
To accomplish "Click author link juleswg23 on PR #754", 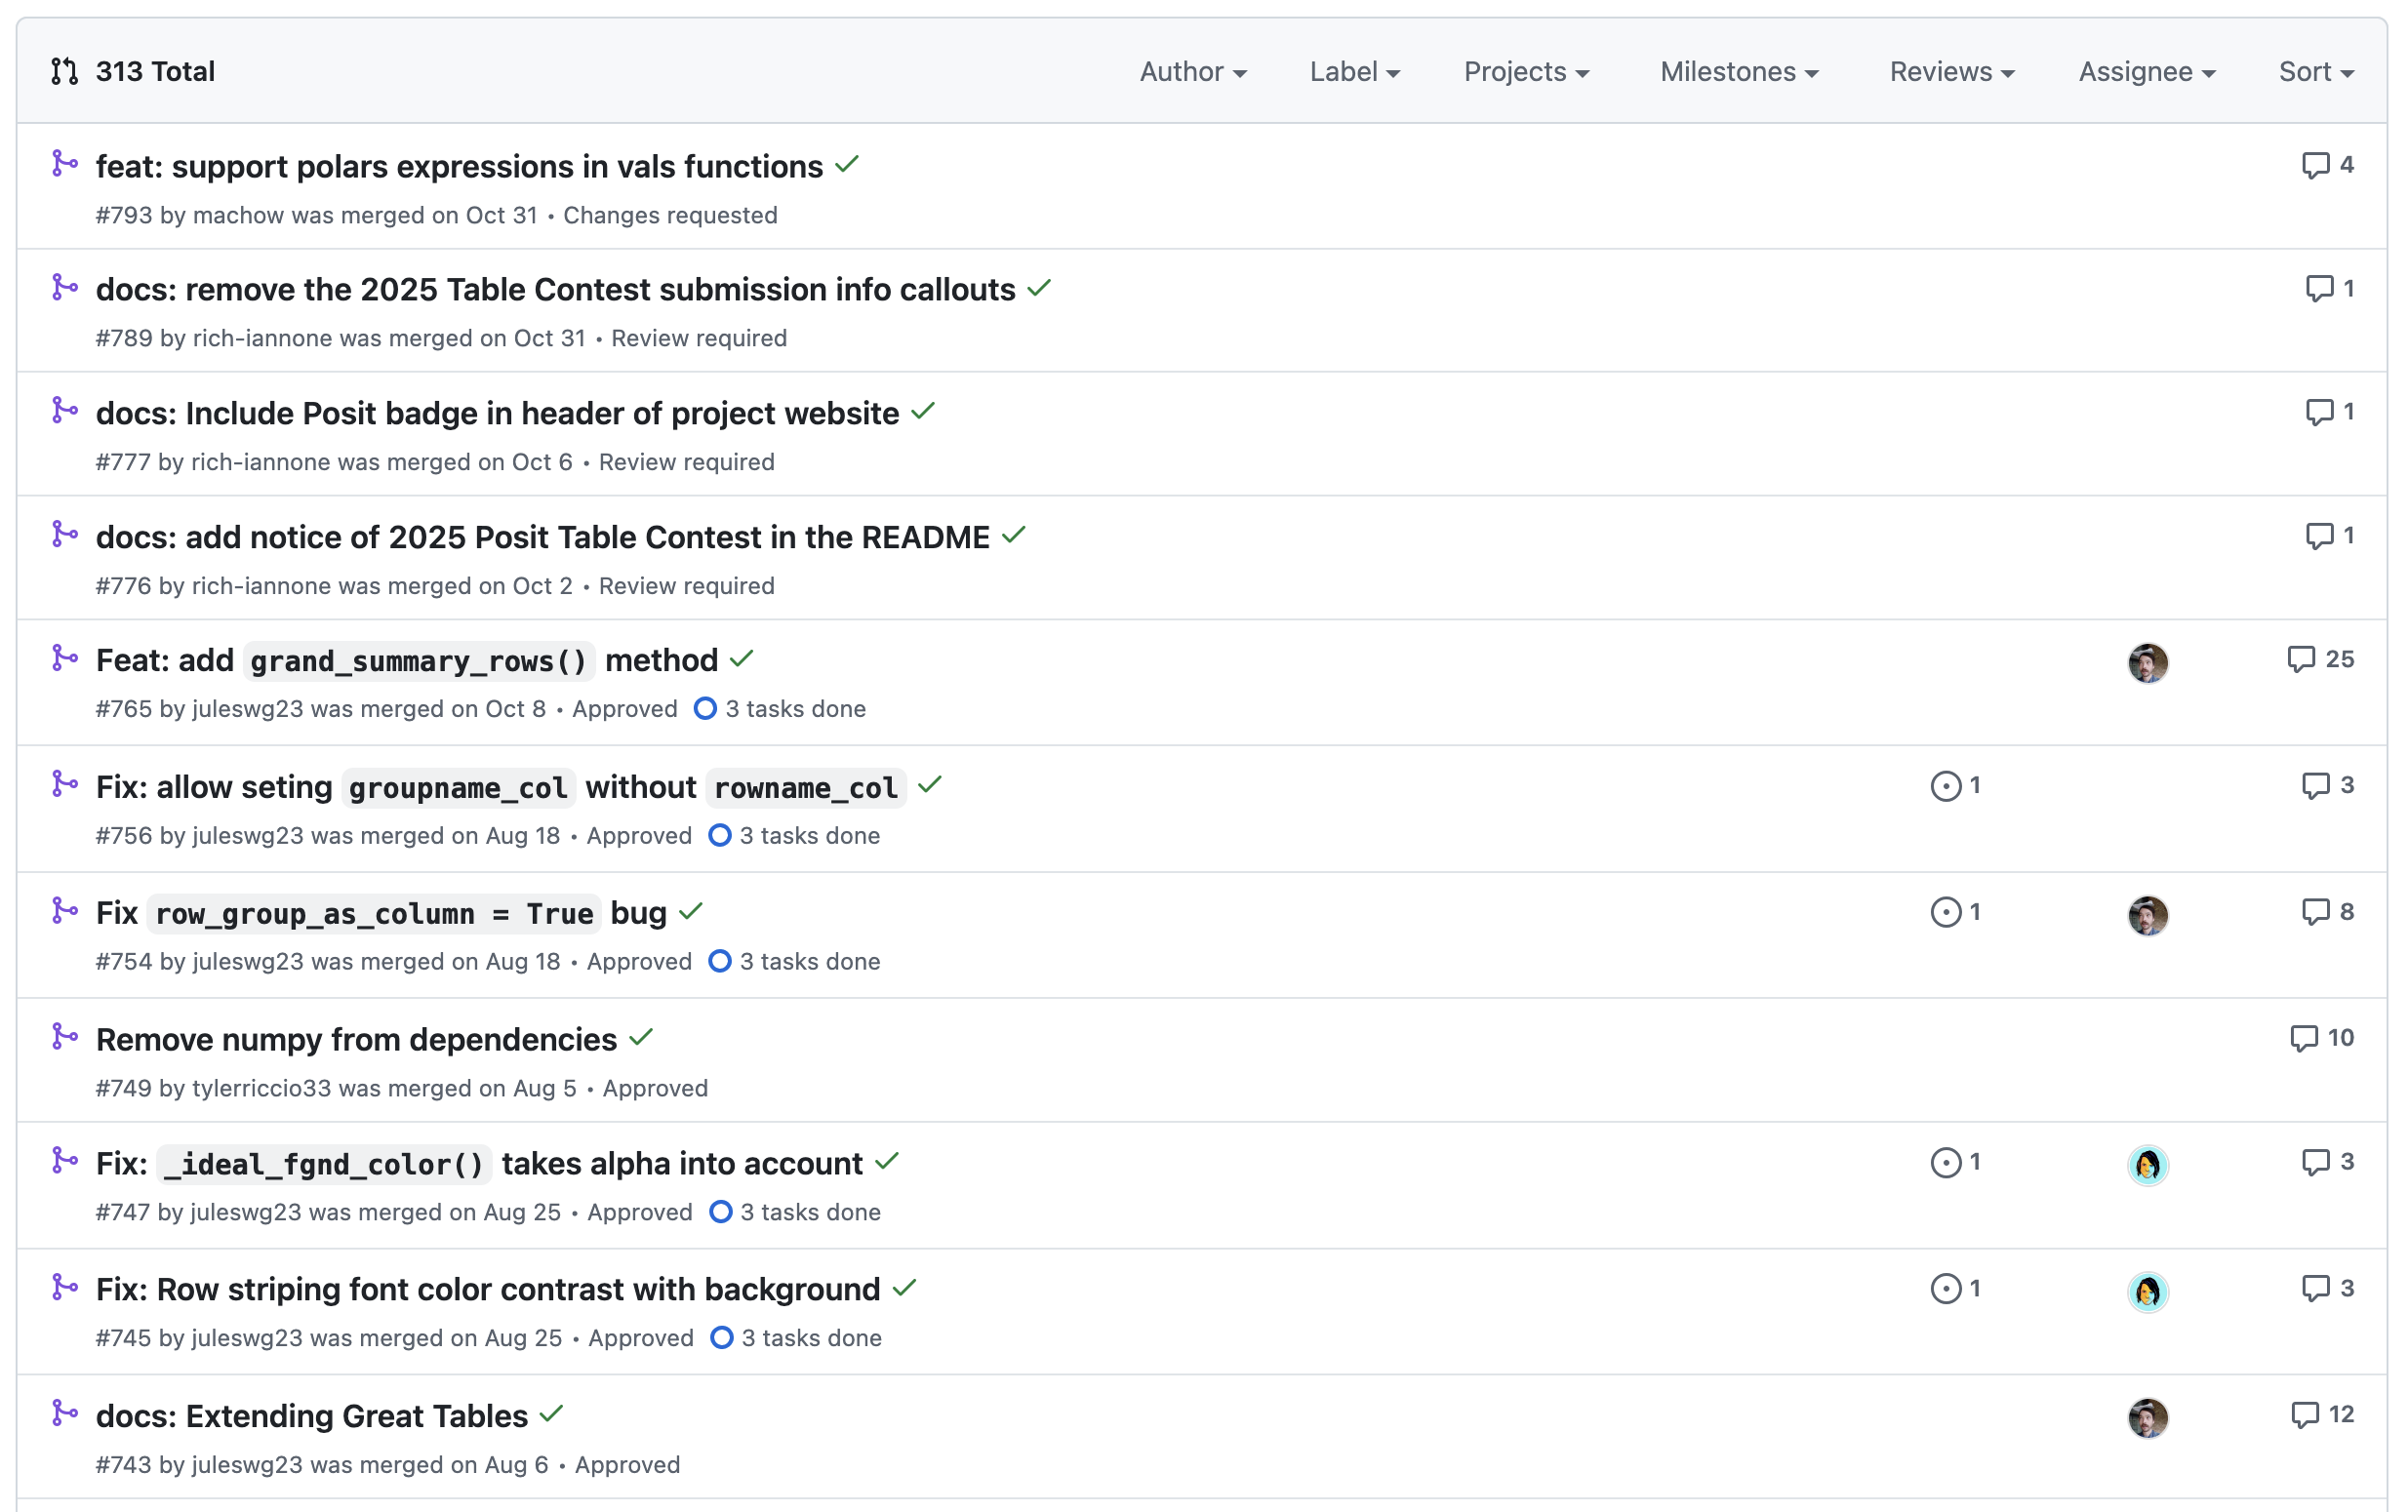I will point(247,962).
